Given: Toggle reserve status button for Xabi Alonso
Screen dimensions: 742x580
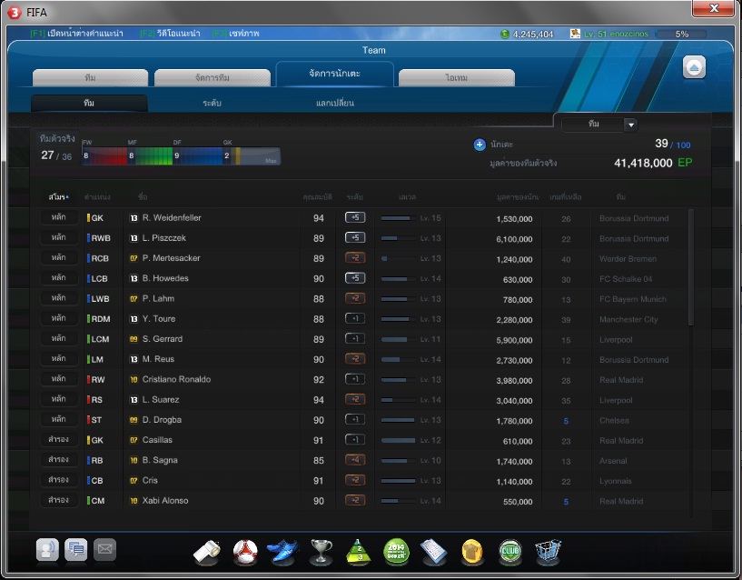Looking at the screenshot, I should (x=59, y=500).
